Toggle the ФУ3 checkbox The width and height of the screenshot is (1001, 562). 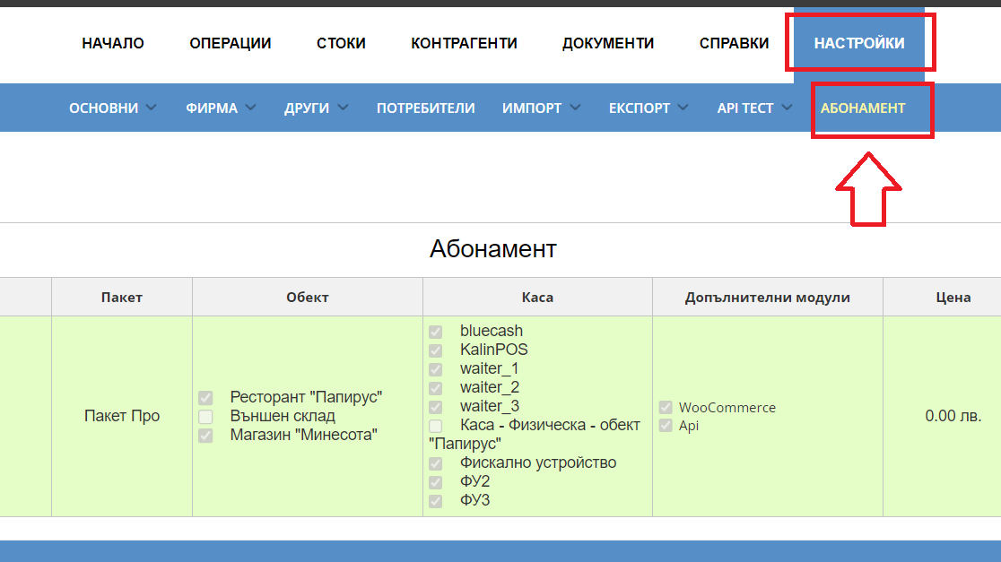pos(435,501)
